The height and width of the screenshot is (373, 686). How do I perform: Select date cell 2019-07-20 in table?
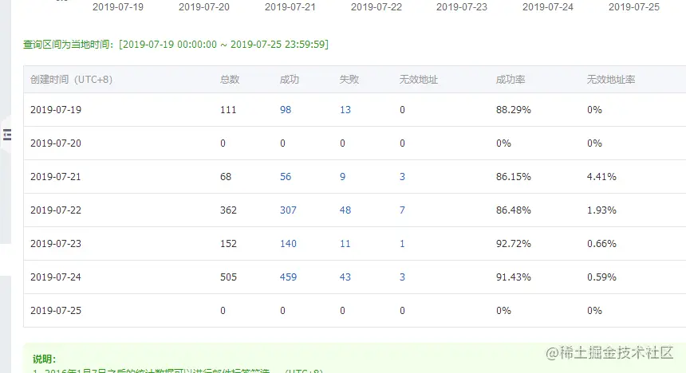coord(56,143)
